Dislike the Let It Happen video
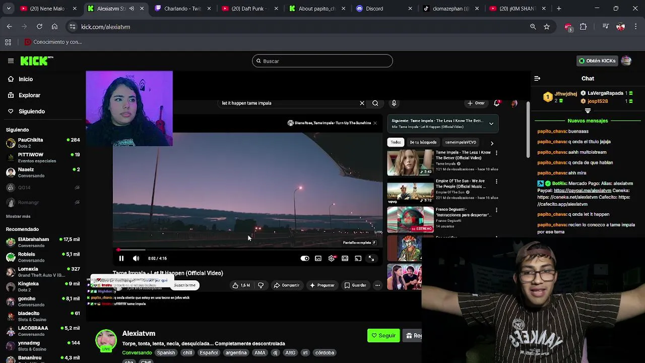This screenshot has width=645, height=363. click(261, 285)
